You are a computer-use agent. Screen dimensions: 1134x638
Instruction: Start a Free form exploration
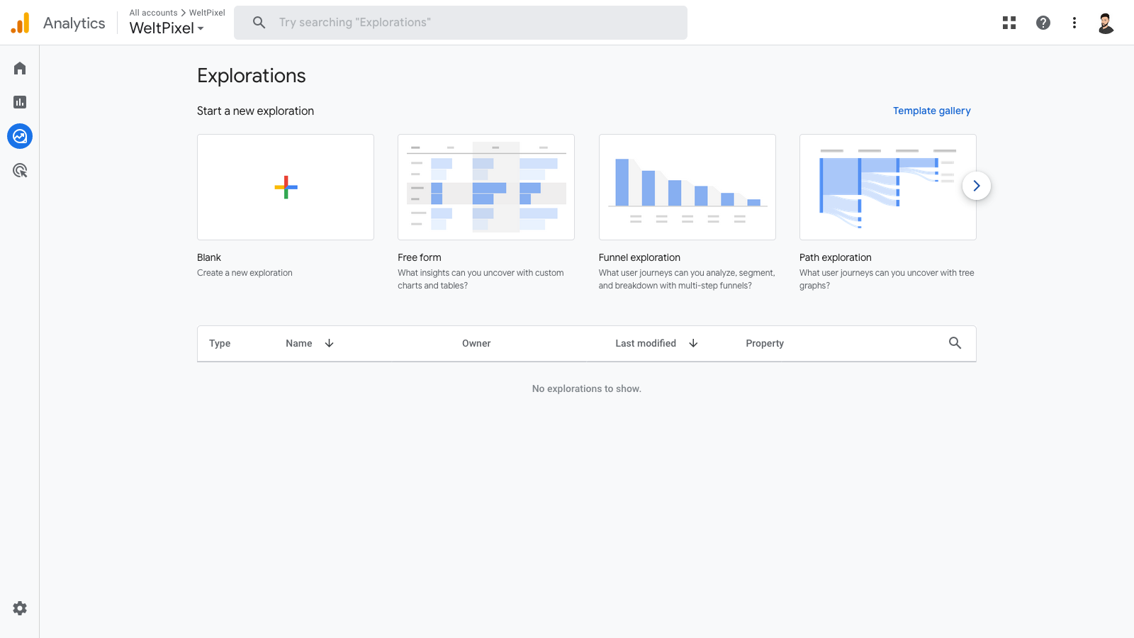(486, 187)
